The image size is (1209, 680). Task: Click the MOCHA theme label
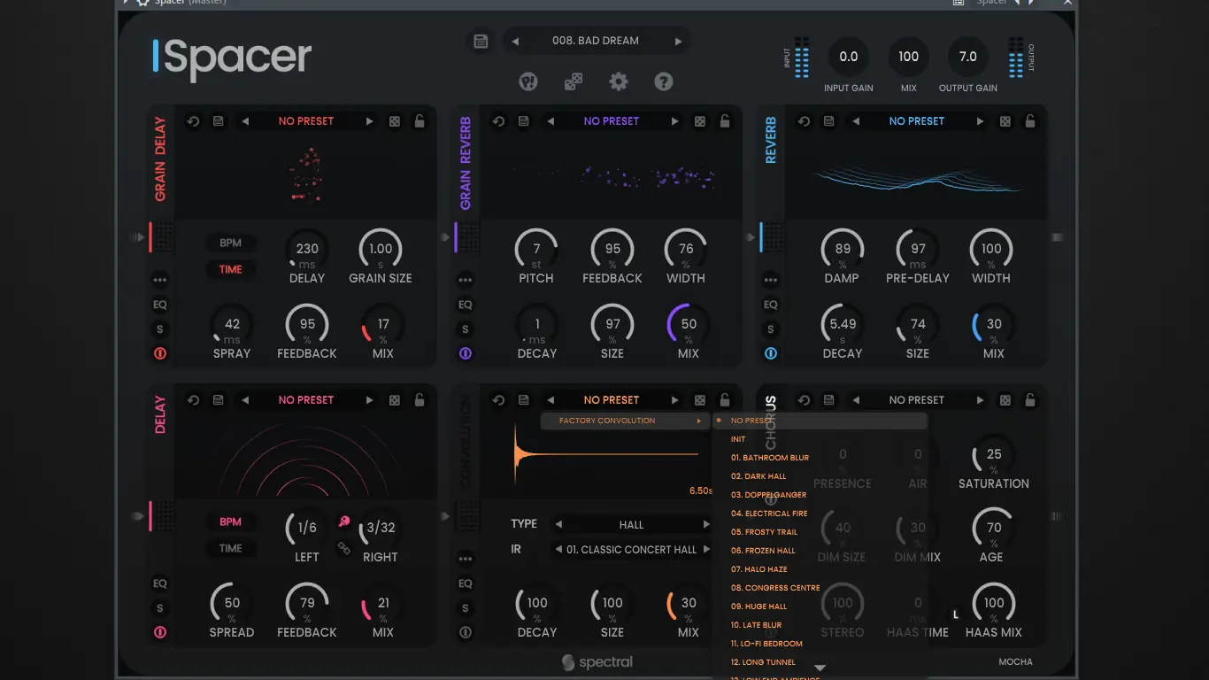pos(1015,661)
